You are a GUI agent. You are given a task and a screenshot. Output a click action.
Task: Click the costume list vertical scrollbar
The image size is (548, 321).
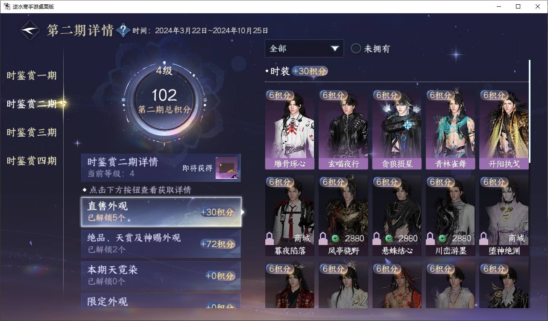pyautogui.click(x=530, y=111)
